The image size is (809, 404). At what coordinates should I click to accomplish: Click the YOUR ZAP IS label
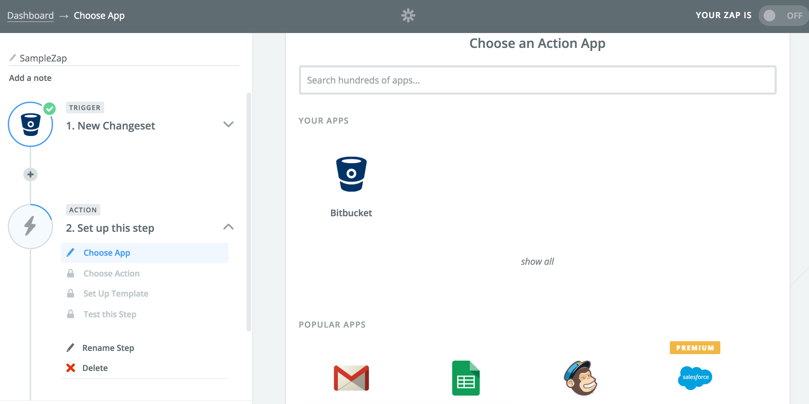[x=724, y=16]
